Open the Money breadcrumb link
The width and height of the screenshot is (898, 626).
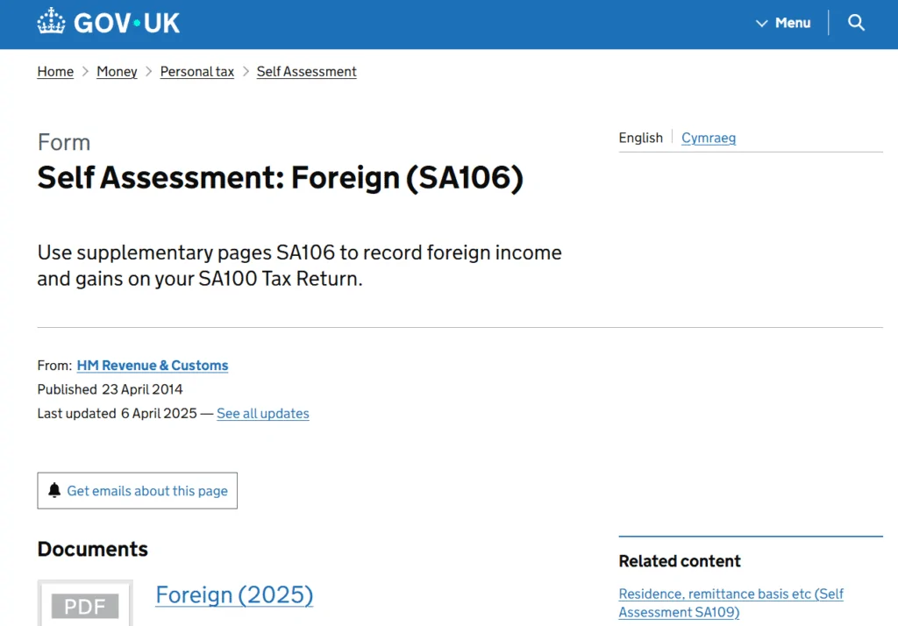(117, 72)
